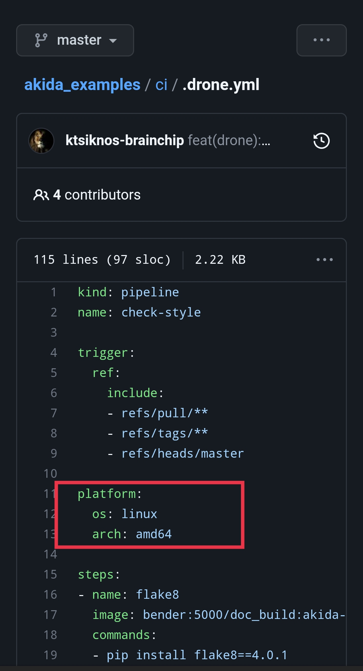Select line number 4
Viewport: 363px width, 671px height.
[53, 353]
